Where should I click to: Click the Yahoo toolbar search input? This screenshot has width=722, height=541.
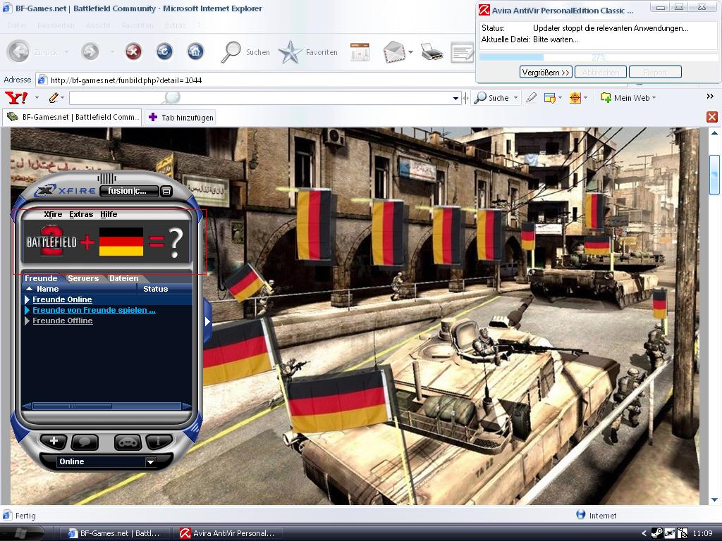(x=260, y=98)
